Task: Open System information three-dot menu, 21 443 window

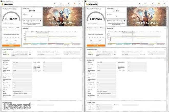Action: (81, 50)
